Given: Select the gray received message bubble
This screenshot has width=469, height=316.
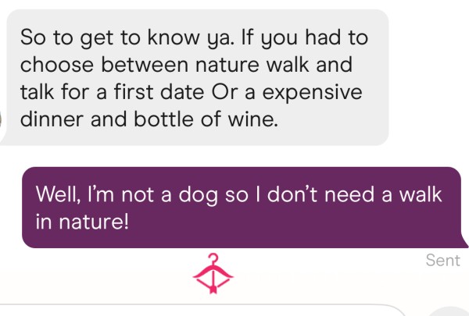Looking at the screenshot, I should pos(195,77).
